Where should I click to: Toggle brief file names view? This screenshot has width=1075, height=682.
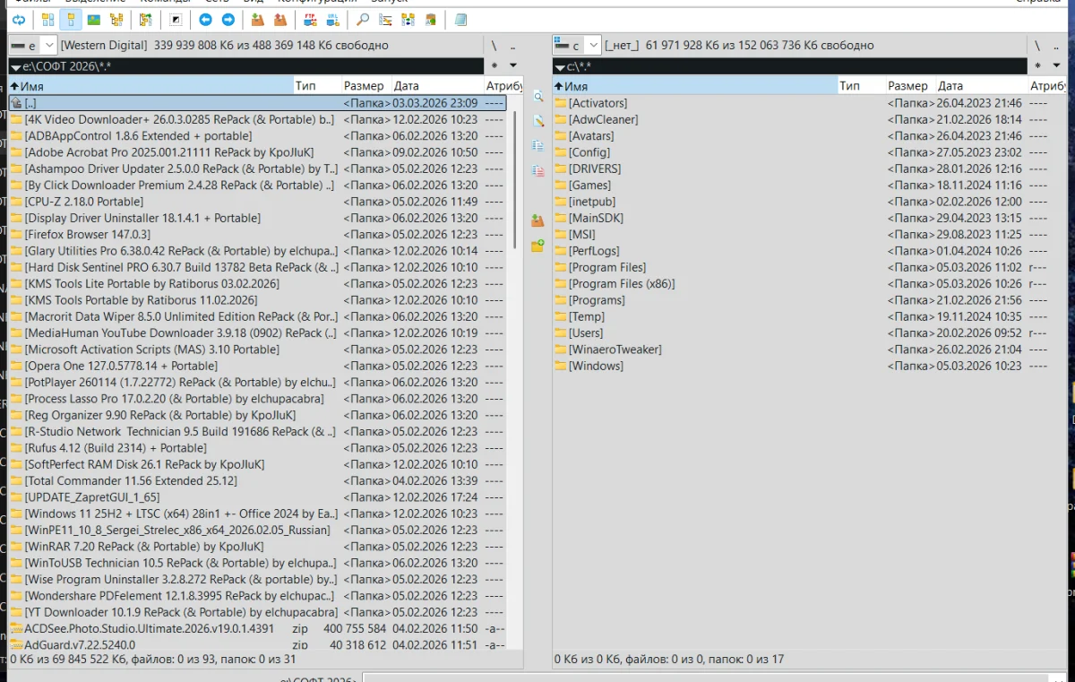click(x=48, y=20)
